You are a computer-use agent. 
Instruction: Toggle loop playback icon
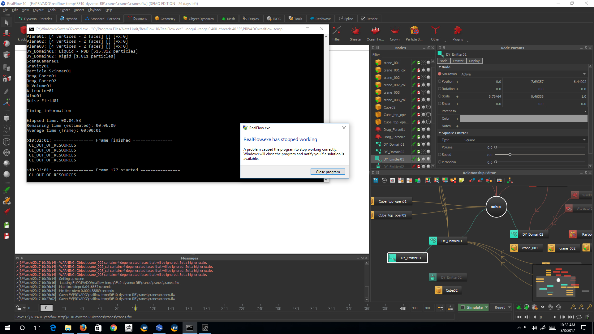click(579, 317)
